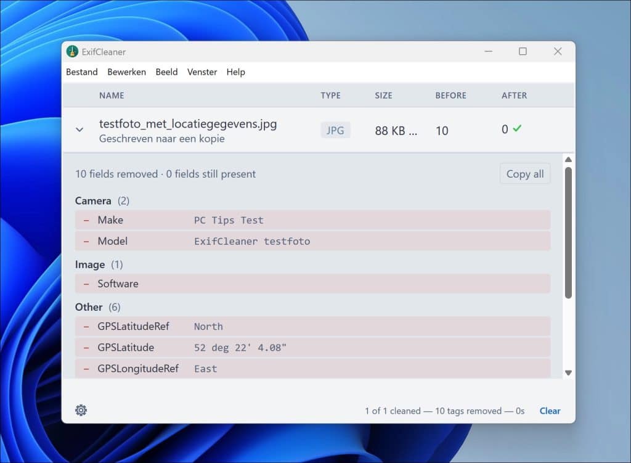The image size is (631, 463).
Task: Maximize the ExifCleaner window
Action: click(523, 52)
